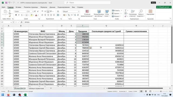
Task: Click the zoom slider handle
Action: (x=161, y=91)
